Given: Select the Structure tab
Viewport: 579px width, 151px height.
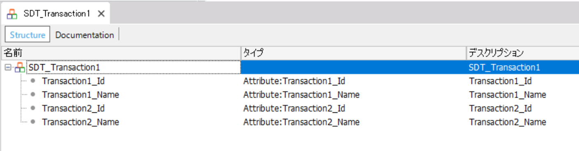Looking at the screenshot, I should pos(28,35).
